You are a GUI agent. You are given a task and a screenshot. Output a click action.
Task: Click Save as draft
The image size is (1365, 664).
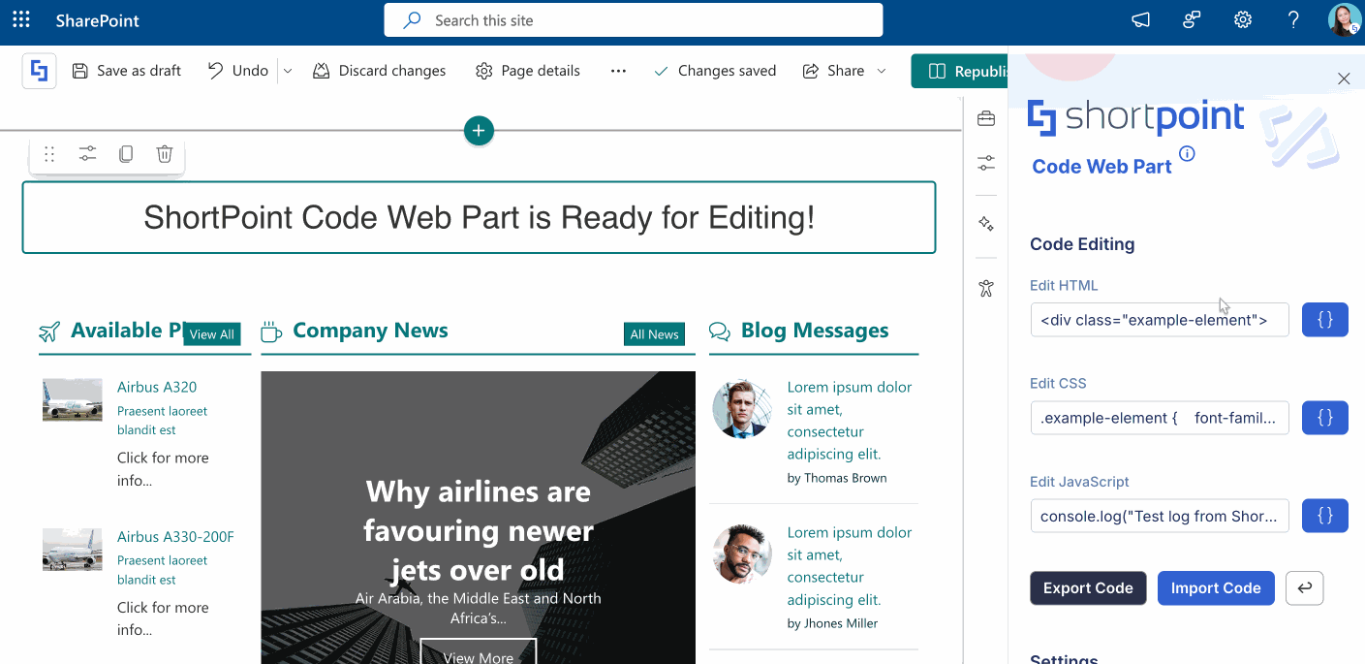(127, 71)
